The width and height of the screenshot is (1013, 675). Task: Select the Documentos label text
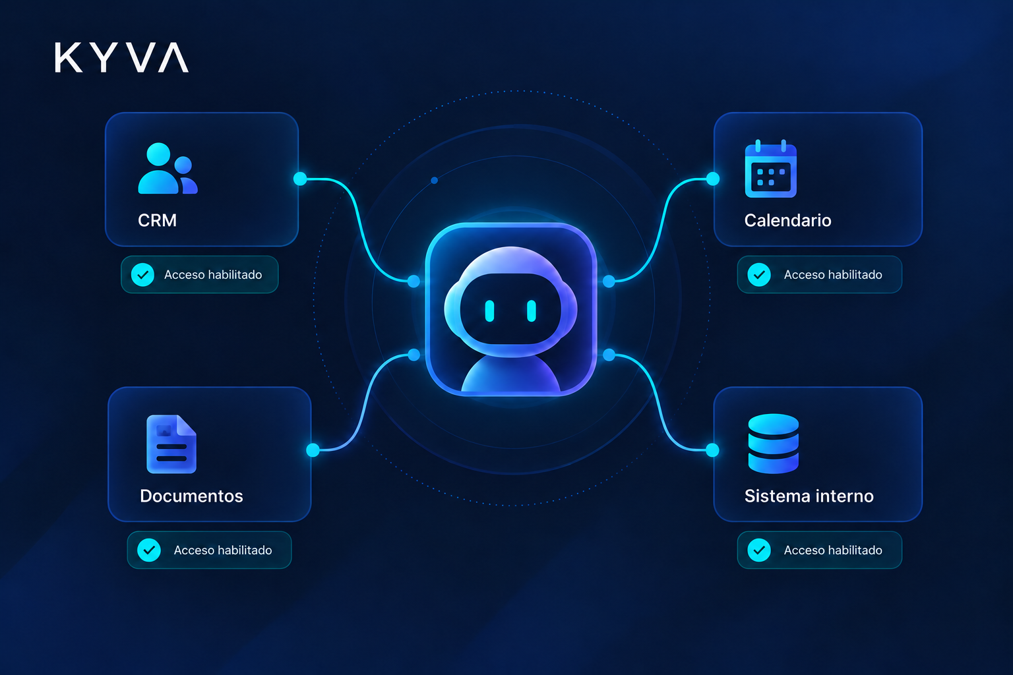[x=191, y=496]
